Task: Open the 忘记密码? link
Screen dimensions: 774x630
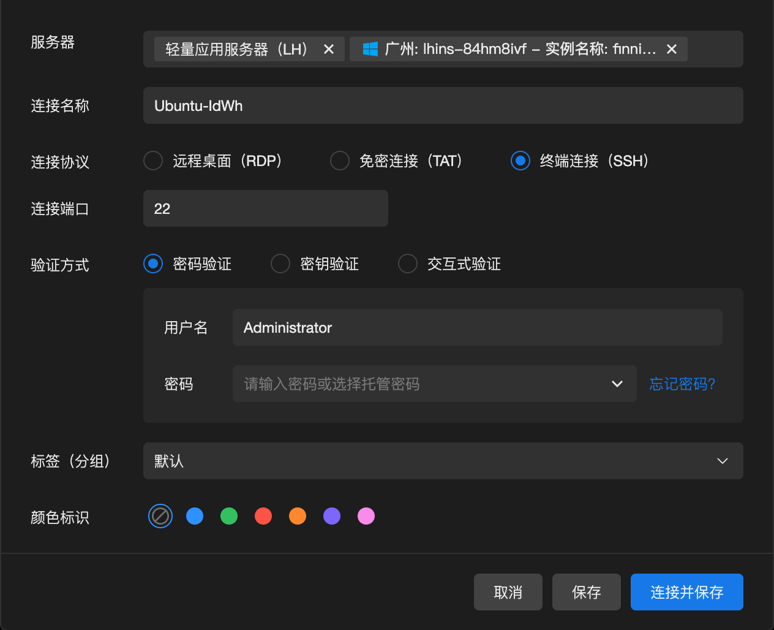Action: [682, 384]
